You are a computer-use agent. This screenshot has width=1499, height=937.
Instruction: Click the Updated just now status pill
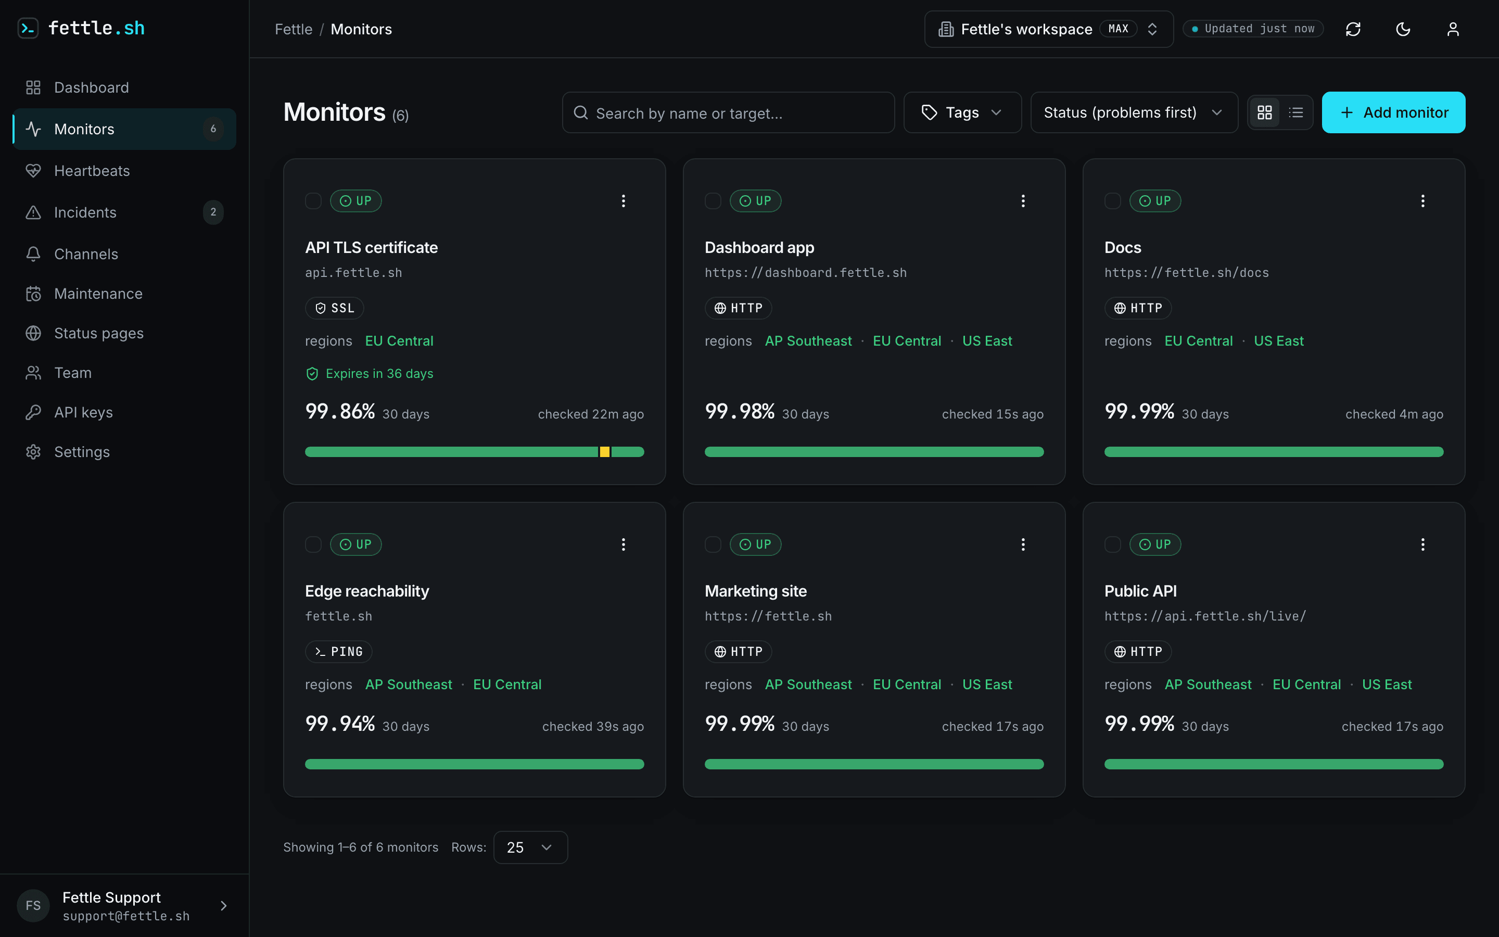coord(1252,29)
